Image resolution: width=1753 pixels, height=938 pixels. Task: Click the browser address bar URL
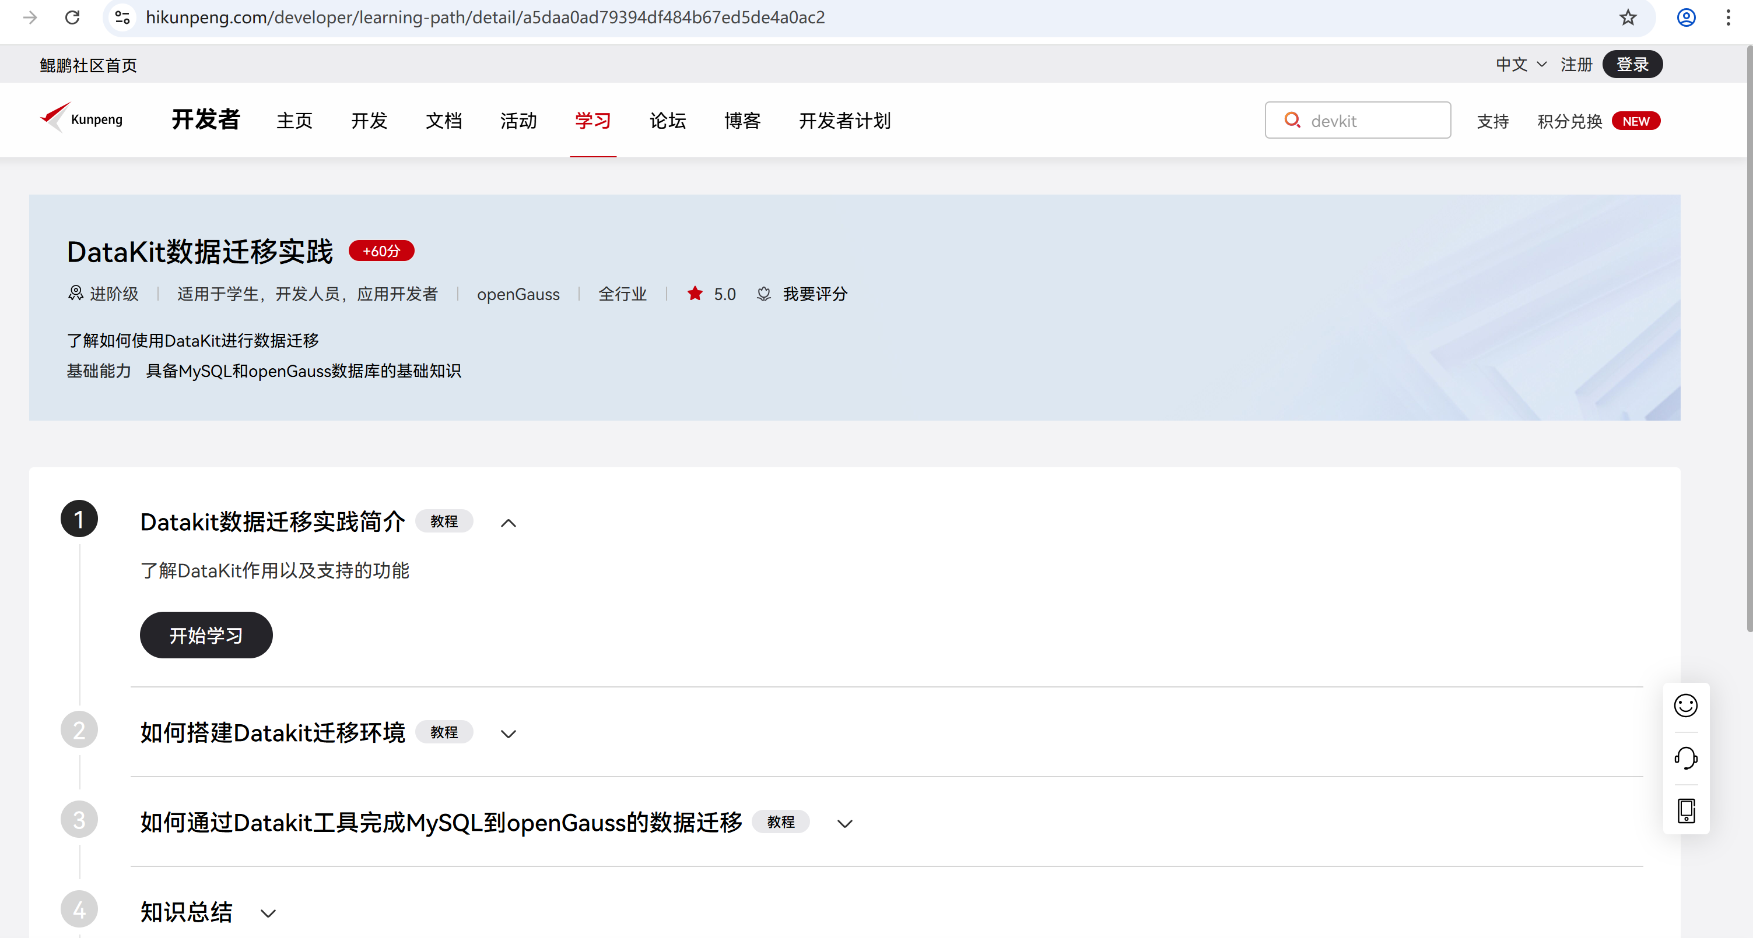point(485,17)
